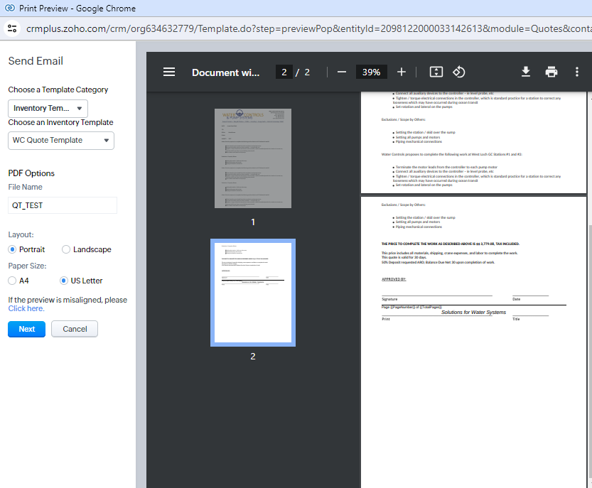Click 'Solutions for Water Systems' footer text
The width and height of the screenshot is (592, 488).
coord(473,312)
